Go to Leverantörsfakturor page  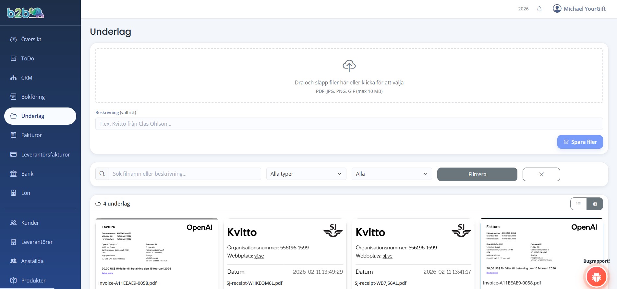45,155
